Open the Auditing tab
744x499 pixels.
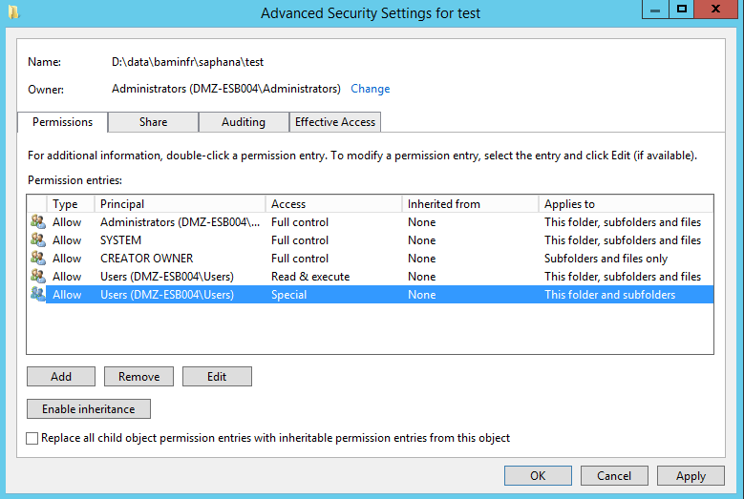point(244,122)
